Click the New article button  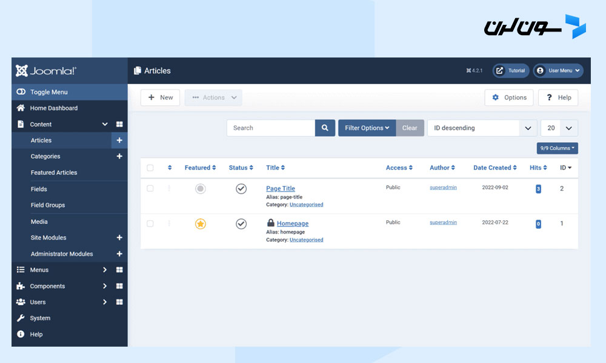click(161, 97)
